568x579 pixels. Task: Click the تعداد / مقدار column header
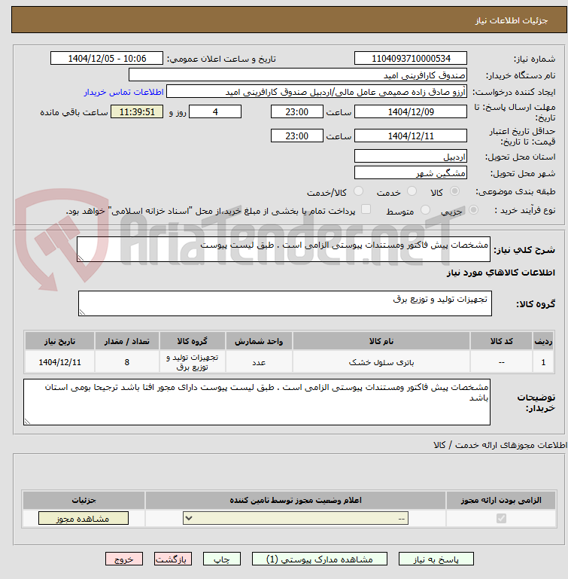coord(127,341)
